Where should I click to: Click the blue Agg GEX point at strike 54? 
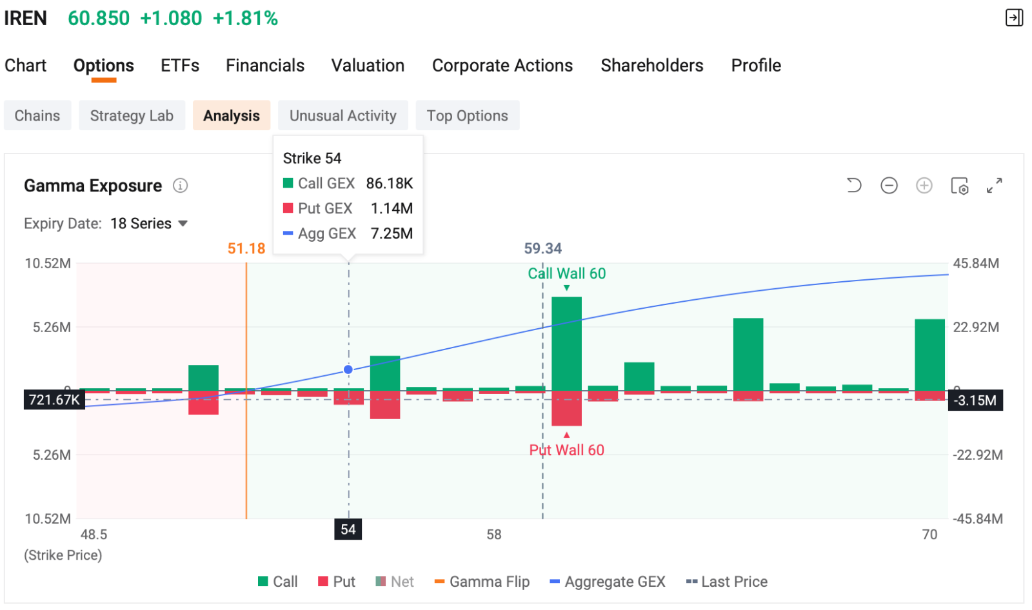pos(348,369)
